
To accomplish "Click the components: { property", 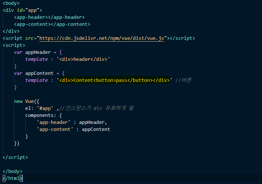I will tap(44, 115).
